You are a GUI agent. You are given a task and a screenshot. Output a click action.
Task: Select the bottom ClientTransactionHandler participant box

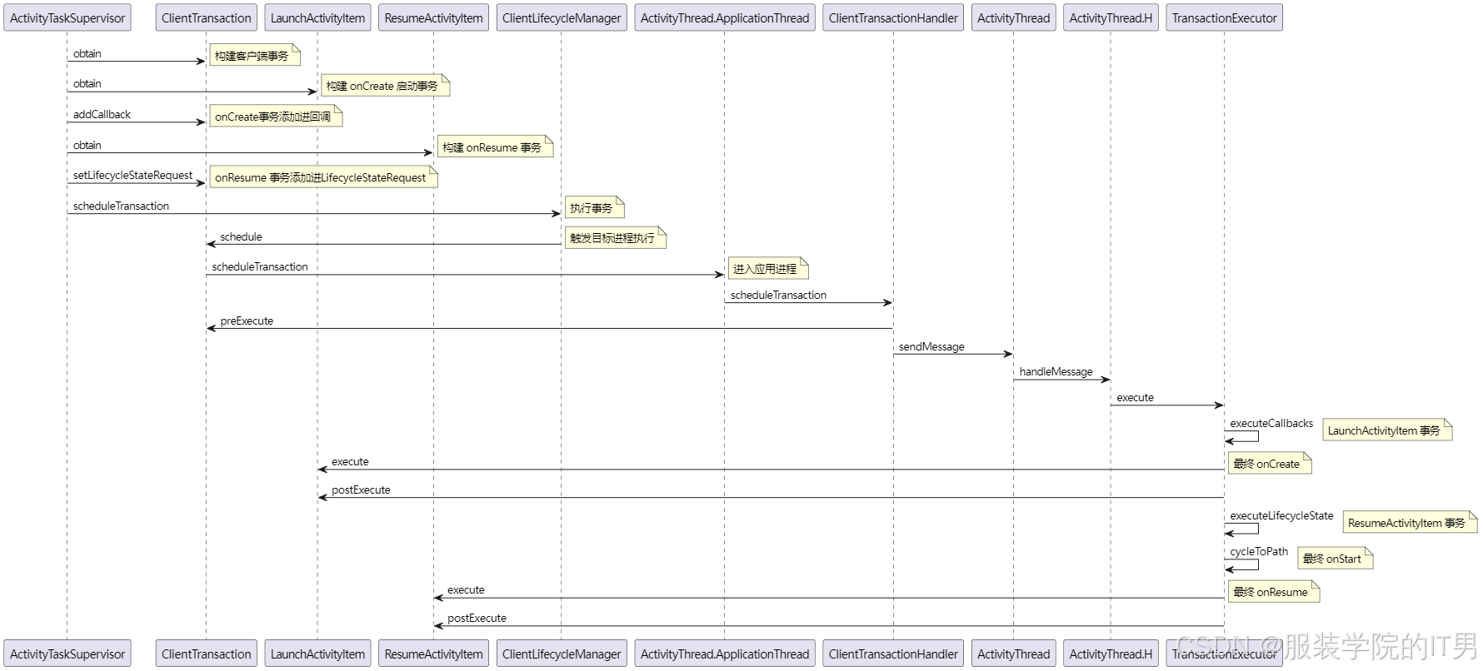point(893,654)
